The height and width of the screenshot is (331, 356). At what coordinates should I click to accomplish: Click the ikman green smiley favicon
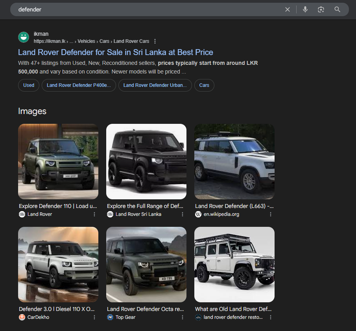(x=24, y=37)
